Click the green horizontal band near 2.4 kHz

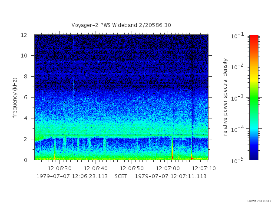click(x=121, y=135)
